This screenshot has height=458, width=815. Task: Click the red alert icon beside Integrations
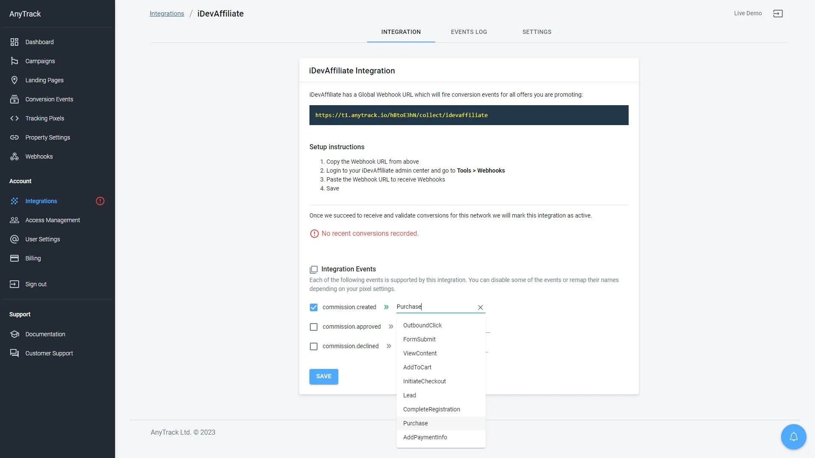point(100,201)
